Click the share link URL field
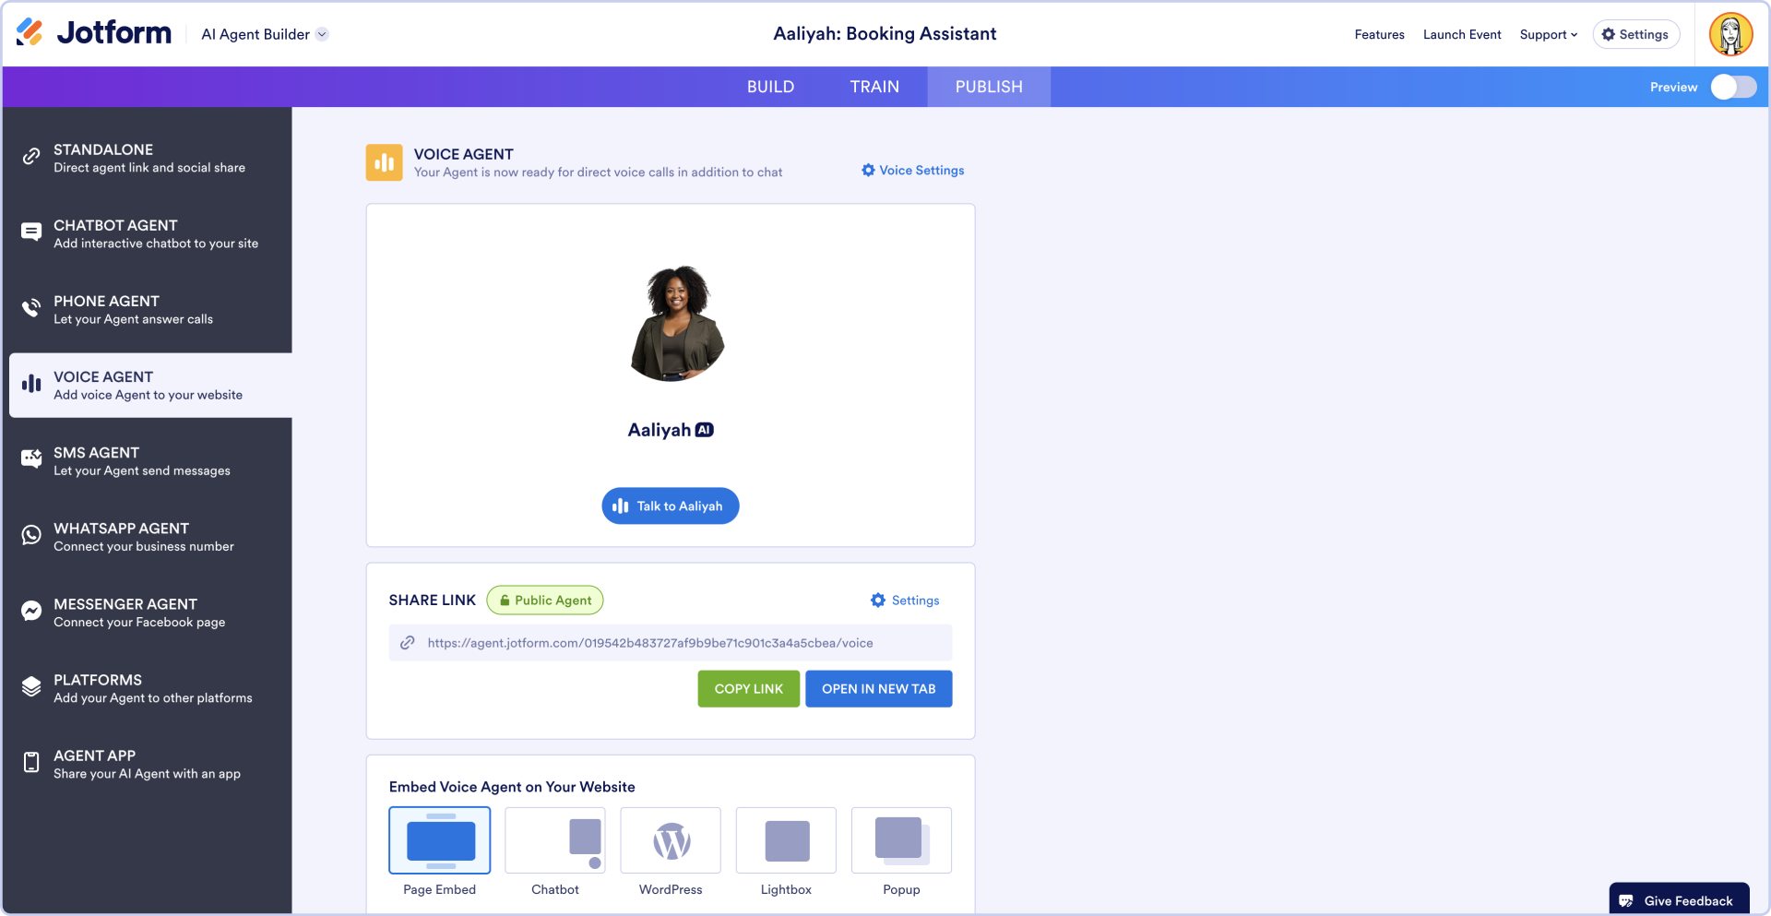1771x916 pixels. point(671,643)
